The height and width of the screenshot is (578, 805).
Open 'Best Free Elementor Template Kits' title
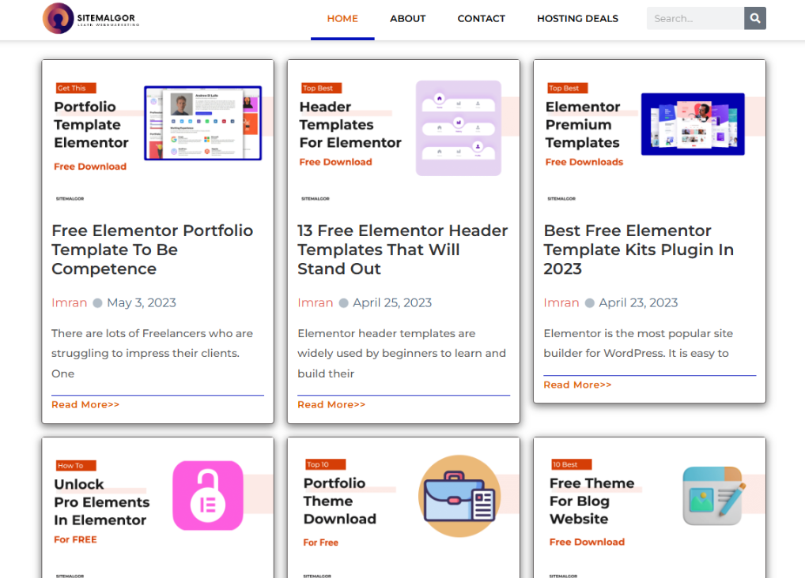pyautogui.click(x=639, y=250)
